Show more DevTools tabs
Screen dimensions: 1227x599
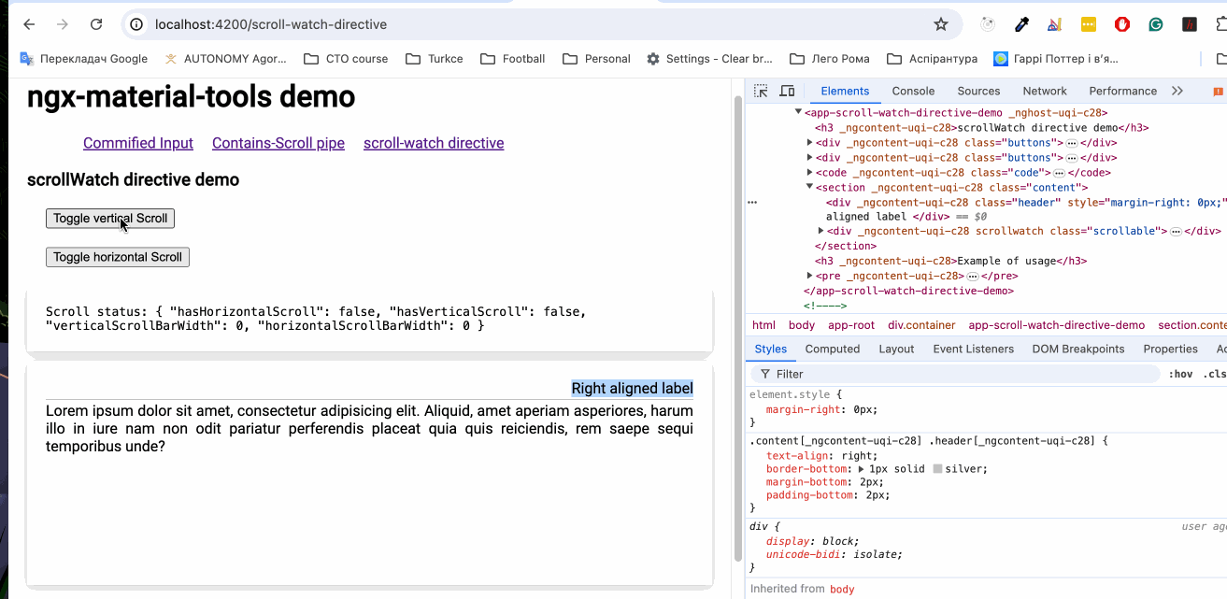pos(1177,91)
